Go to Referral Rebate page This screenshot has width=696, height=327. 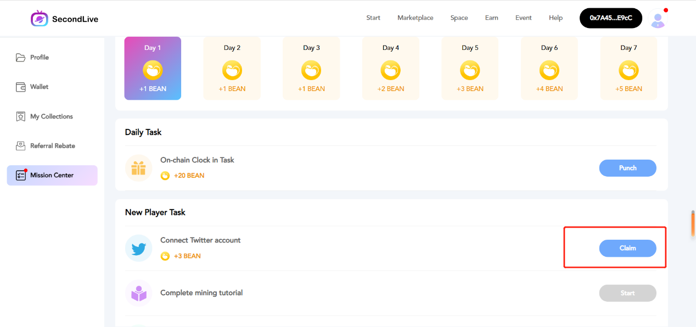click(x=52, y=146)
